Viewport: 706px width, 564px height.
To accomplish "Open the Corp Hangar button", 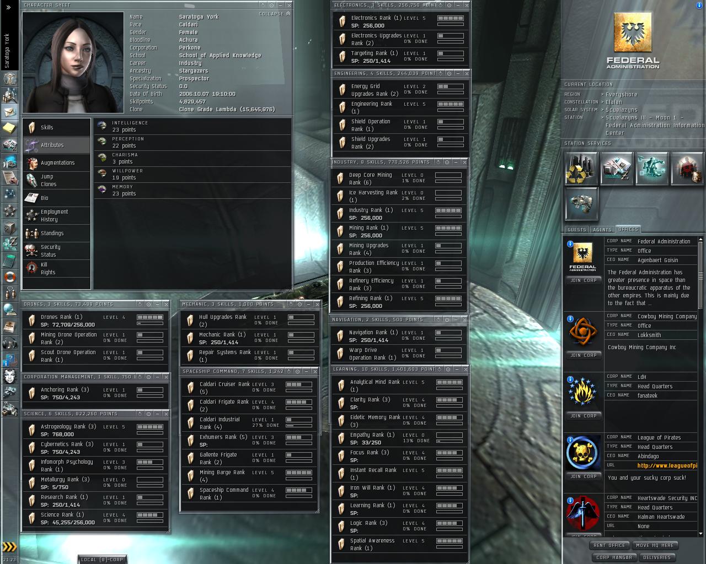I will pos(614,557).
